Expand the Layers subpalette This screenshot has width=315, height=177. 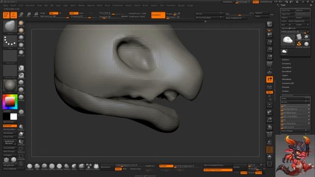click(284, 75)
